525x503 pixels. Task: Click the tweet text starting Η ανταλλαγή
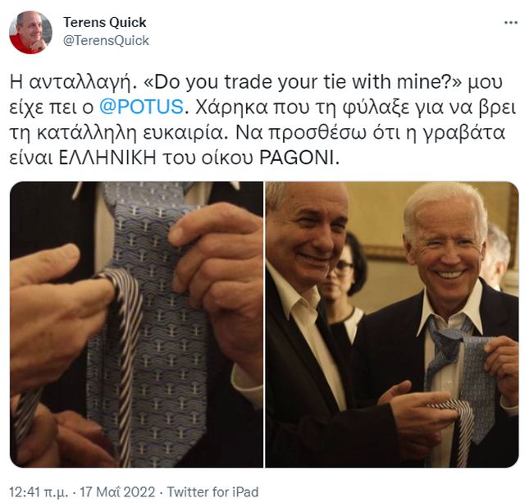(262, 120)
